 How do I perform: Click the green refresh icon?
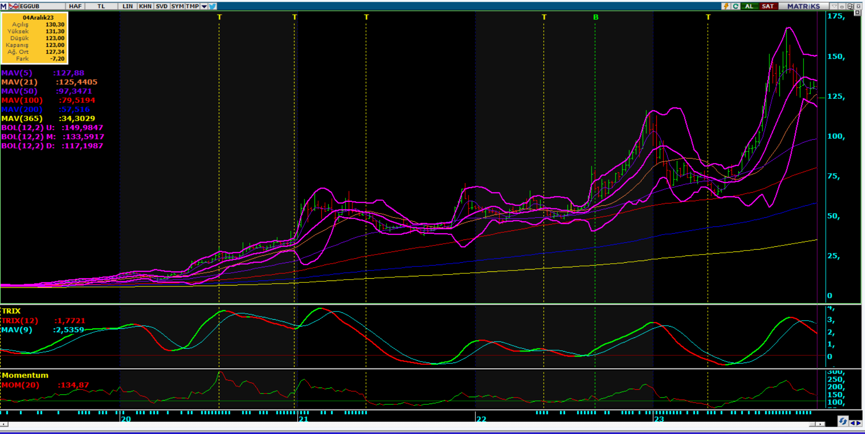pyautogui.click(x=736, y=6)
